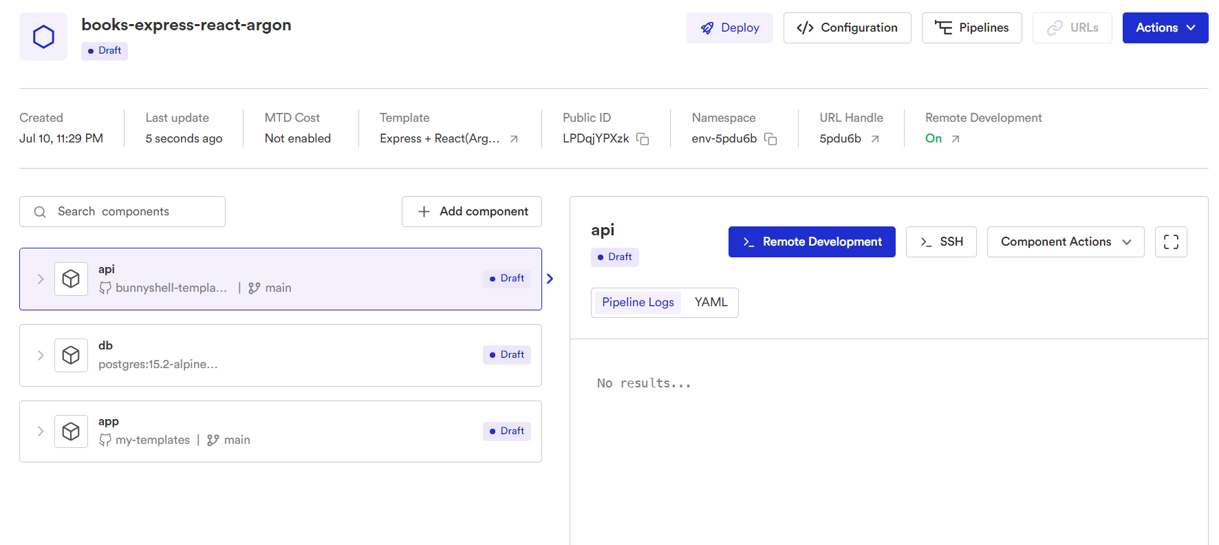Switch to the YAML tab

click(711, 302)
